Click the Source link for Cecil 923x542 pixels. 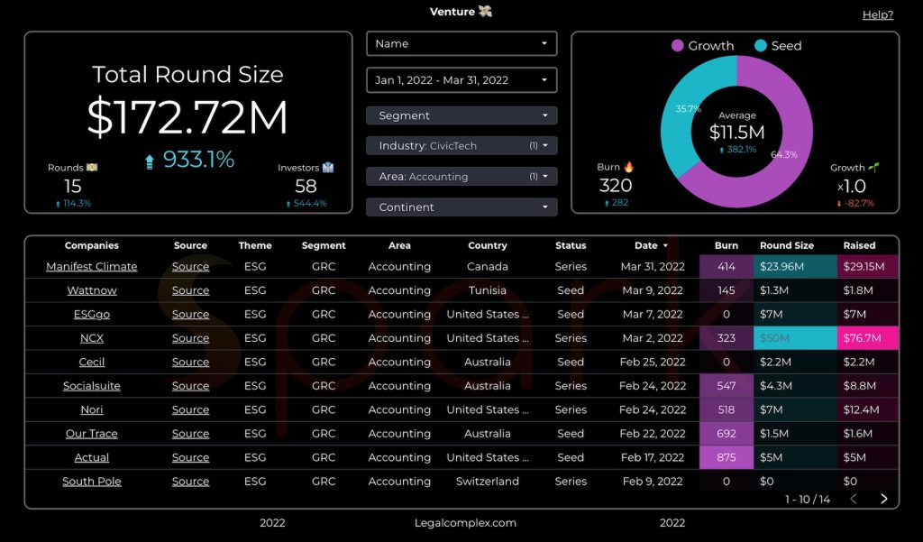point(191,362)
